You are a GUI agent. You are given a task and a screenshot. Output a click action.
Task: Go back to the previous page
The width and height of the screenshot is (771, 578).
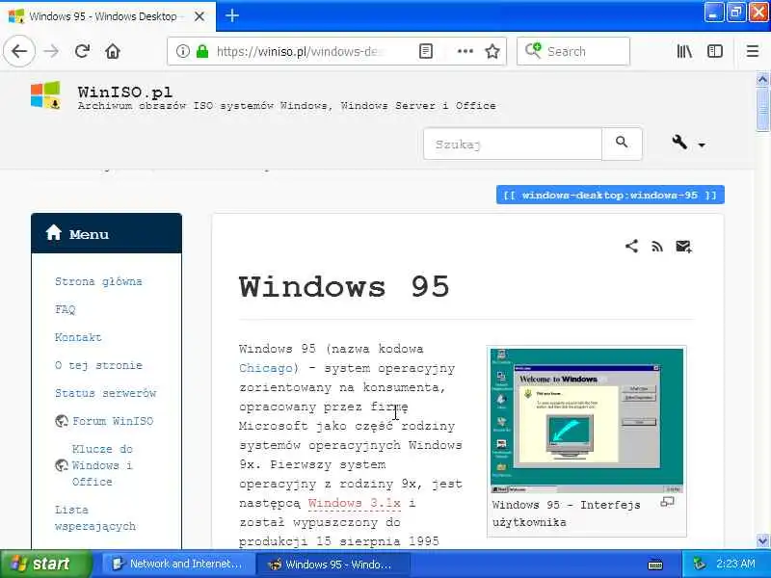pos(19,51)
